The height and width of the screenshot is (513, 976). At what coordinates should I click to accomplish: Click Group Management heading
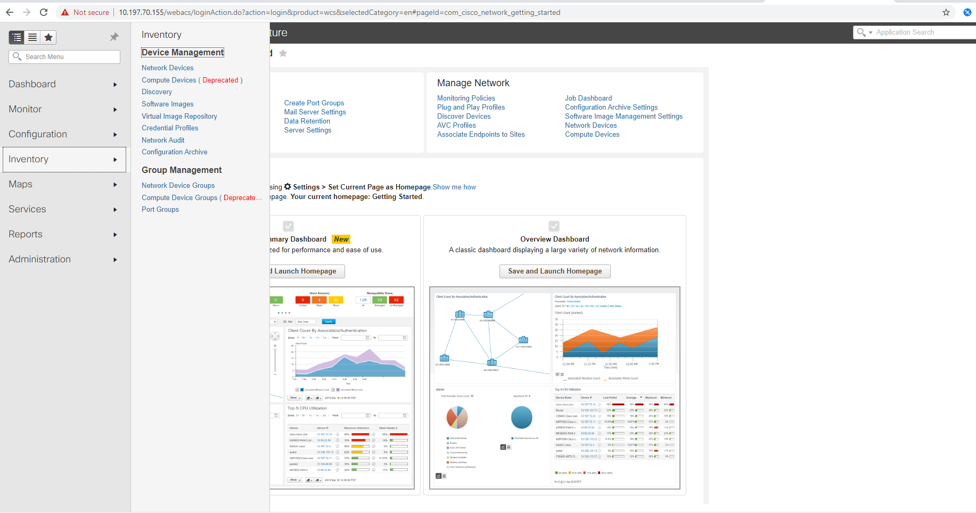[182, 170]
